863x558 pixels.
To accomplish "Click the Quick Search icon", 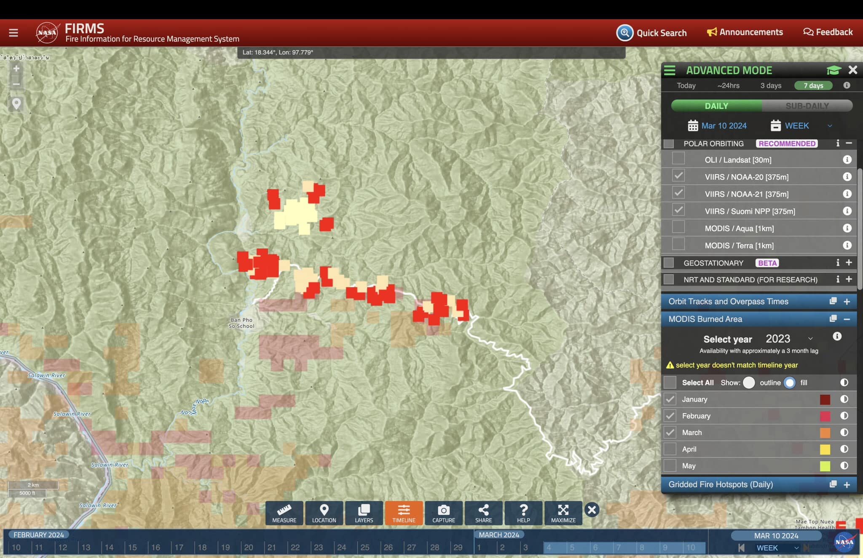I will (624, 32).
